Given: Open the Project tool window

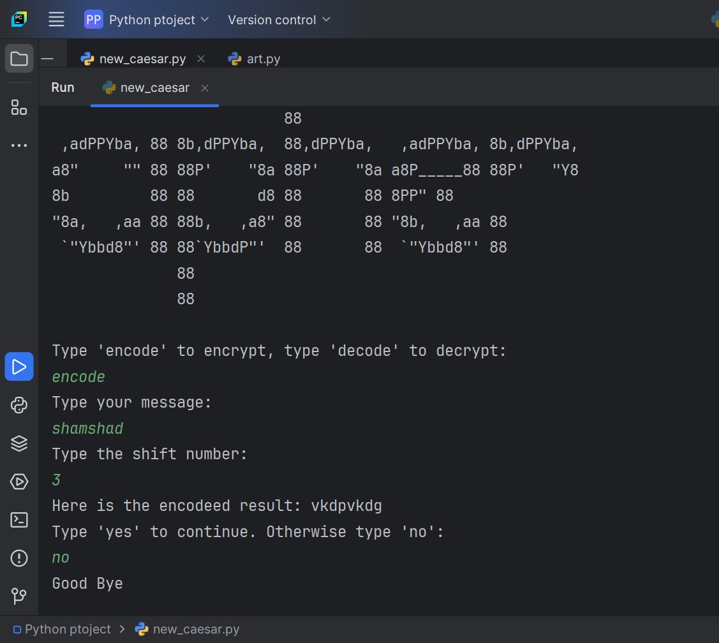Looking at the screenshot, I should click(19, 58).
